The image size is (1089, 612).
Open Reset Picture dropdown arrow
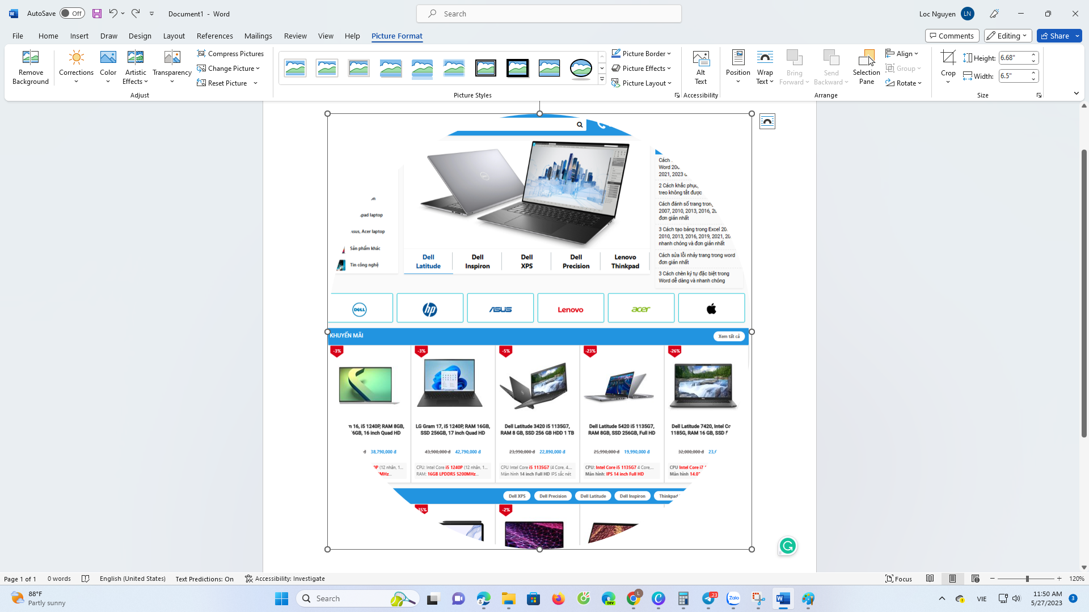255,83
